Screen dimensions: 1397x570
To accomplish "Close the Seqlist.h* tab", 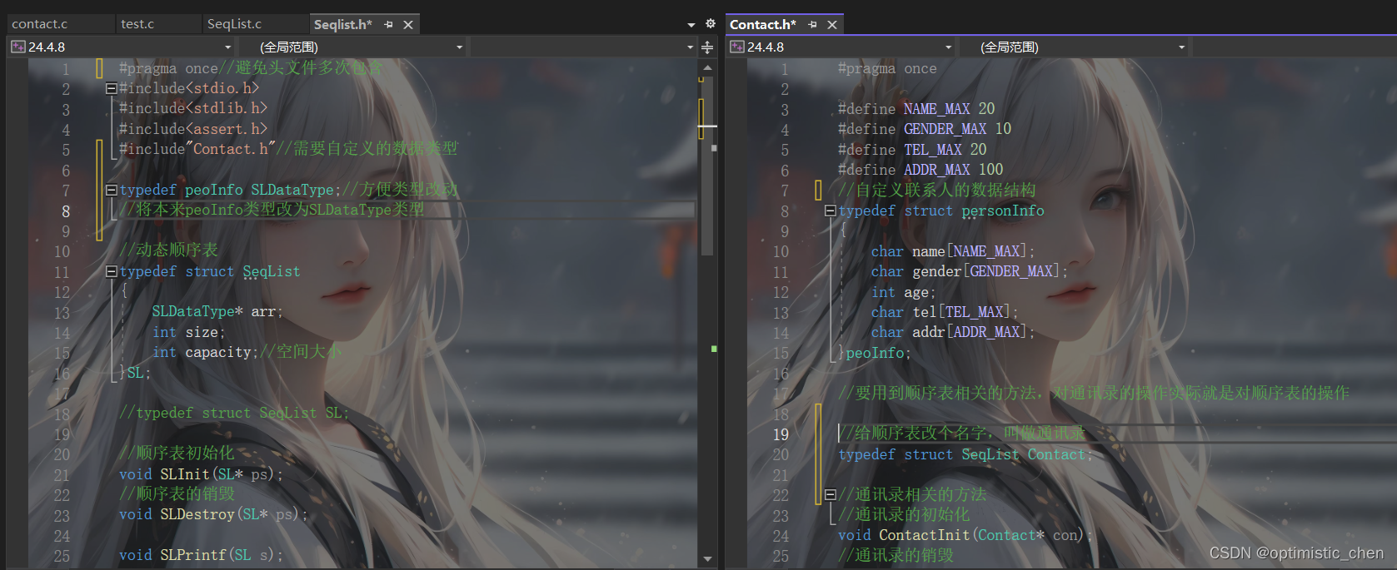I will tap(408, 25).
